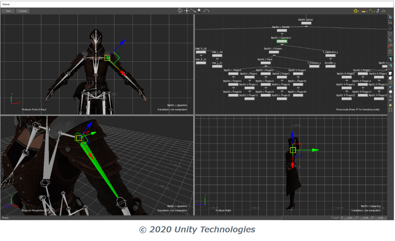Open the yellow dotted curve dropdown
Screen dimensions: 395x241
point(371,11)
